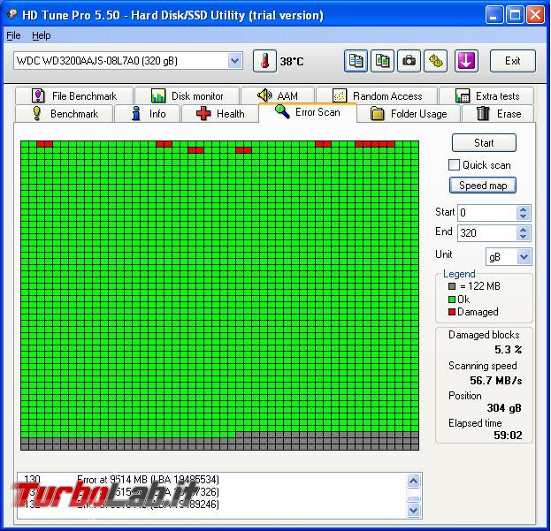Open the Help menu
This screenshot has width=551, height=531.
coord(41,35)
